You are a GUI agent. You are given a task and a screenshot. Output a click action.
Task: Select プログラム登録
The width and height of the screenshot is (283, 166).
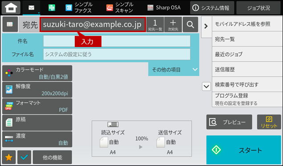point(247,99)
